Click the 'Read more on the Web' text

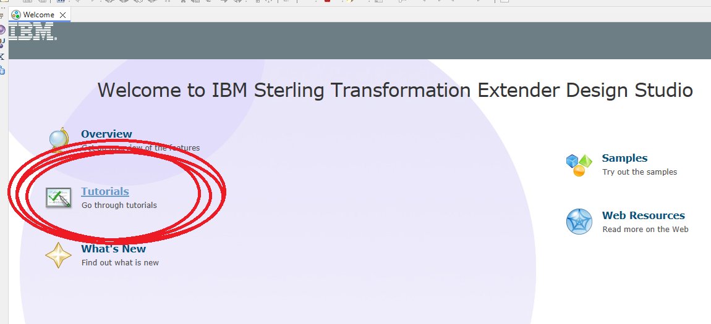click(x=645, y=230)
